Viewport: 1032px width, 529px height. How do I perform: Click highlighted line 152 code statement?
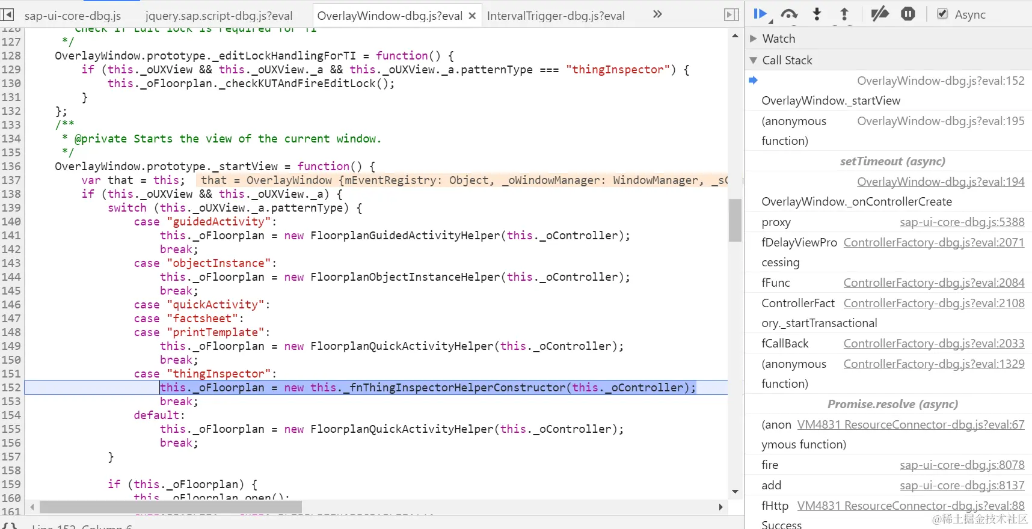tap(428, 387)
